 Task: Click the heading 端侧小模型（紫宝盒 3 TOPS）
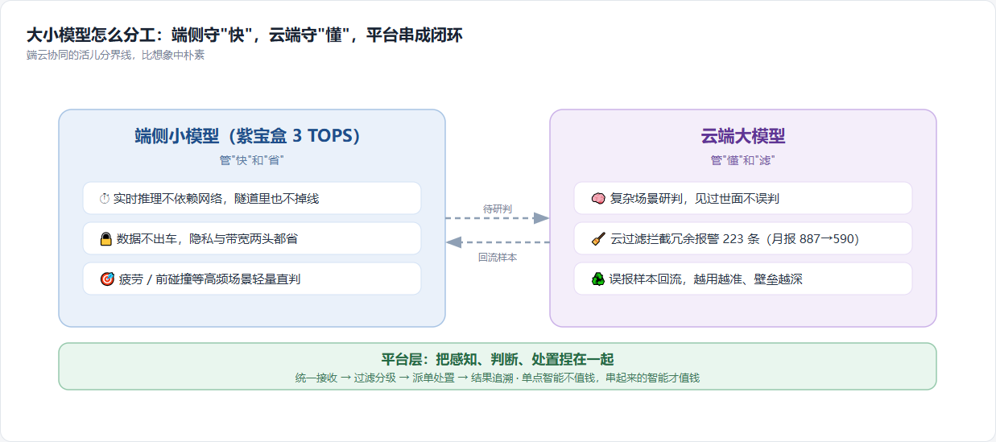[251, 136]
